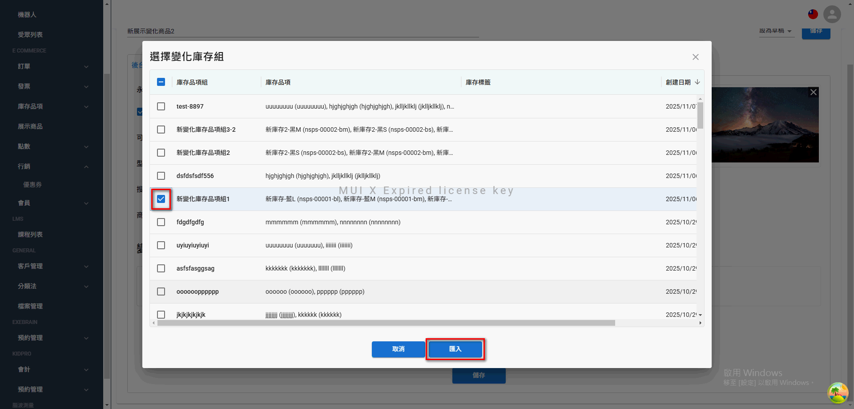Sort by the 庫存品項組 column header
The height and width of the screenshot is (409, 854).
coord(192,82)
